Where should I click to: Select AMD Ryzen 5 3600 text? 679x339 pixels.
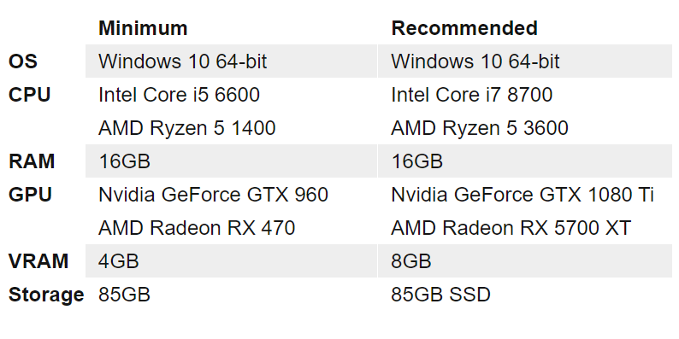480,128
